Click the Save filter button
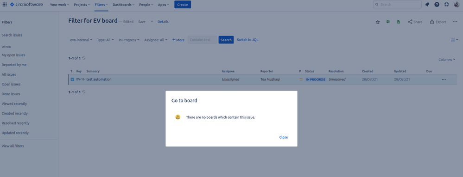The image size is (463, 177). coord(142,22)
